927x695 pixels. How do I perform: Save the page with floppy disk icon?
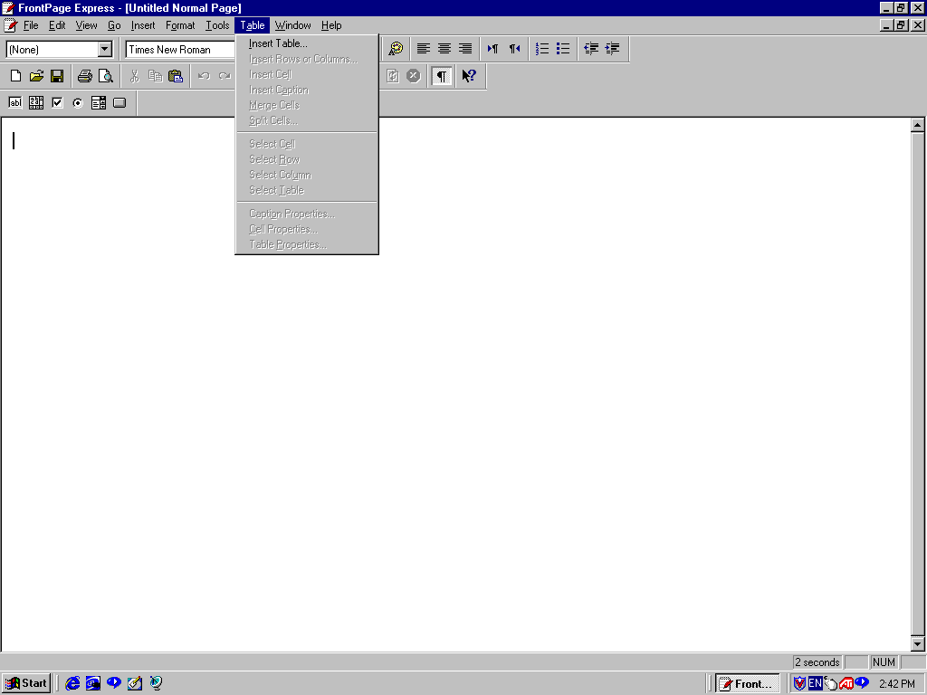(x=56, y=76)
